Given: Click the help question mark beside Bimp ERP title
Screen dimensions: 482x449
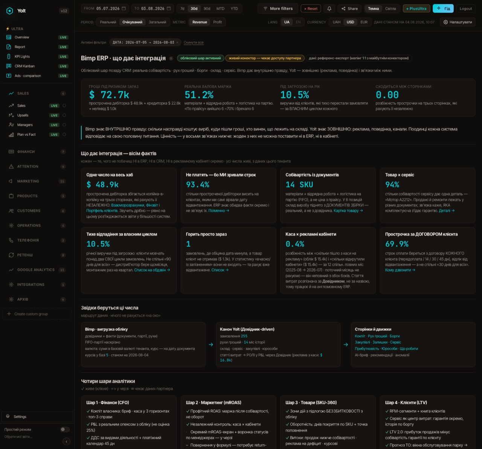Looking at the screenshot, I should 171,58.
